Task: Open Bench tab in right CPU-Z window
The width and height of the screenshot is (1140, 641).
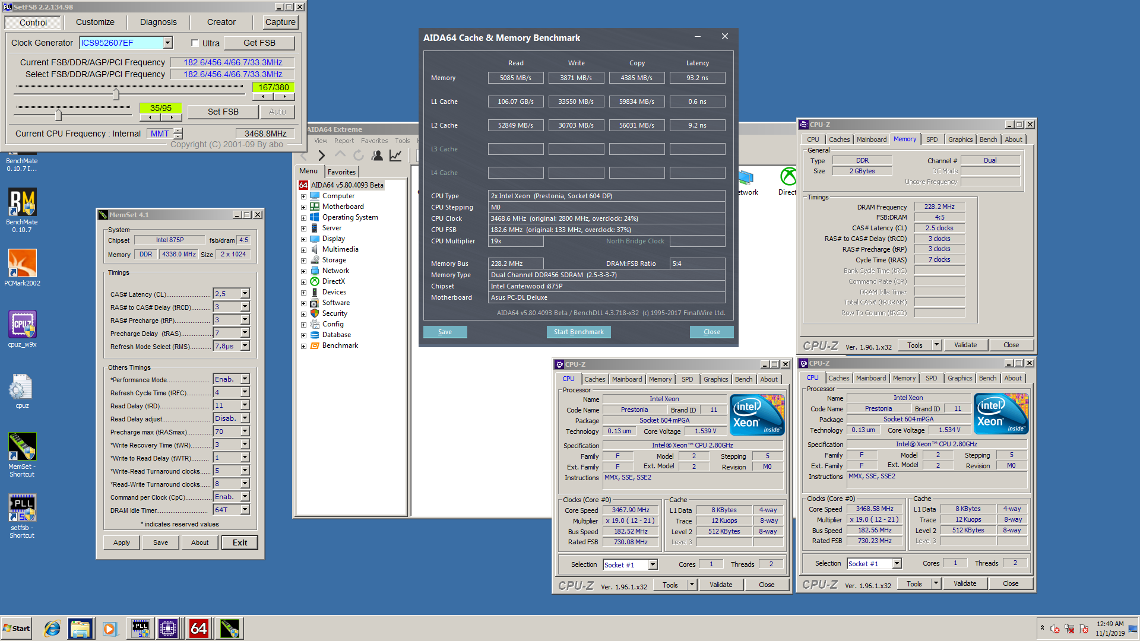Action: click(x=987, y=378)
